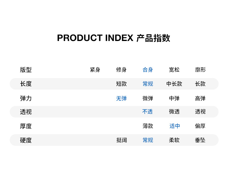Screen dimensions: 228x174
Task: Click the PRODUCT INDEX 产品指数 heading
Action: pyautogui.click(x=114, y=38)
